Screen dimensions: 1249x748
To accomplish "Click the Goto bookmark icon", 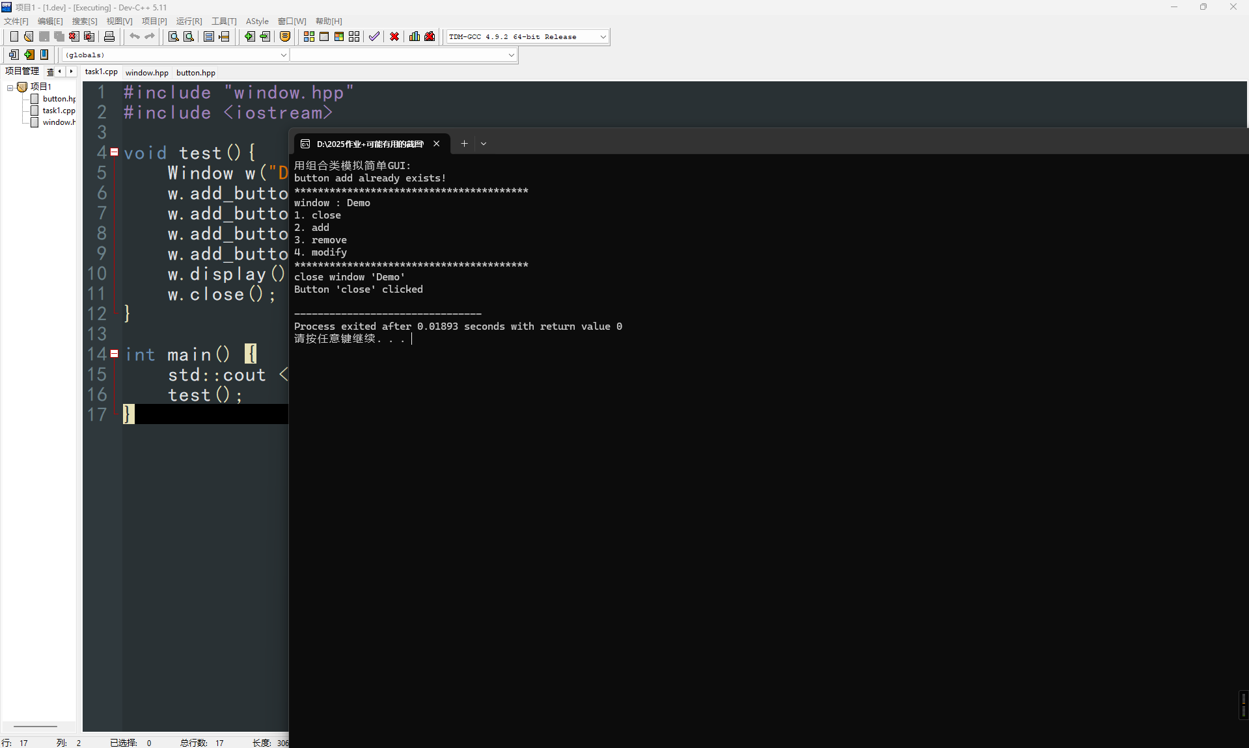I will point(44,55).
